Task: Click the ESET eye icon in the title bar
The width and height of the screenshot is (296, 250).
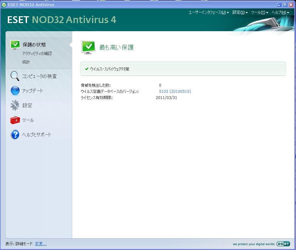Action: click(4, 5)
